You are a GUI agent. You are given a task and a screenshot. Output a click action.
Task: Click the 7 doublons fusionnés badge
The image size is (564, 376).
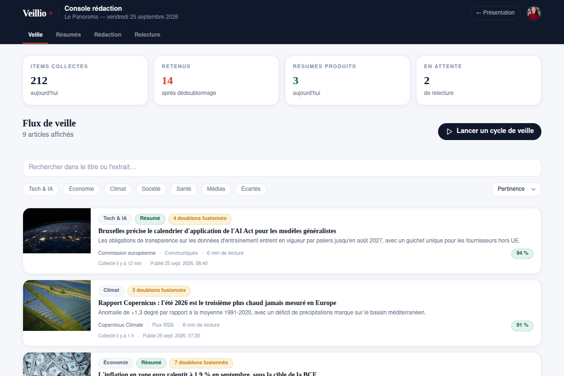pos(201,363)
